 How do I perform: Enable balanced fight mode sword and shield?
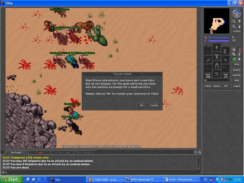(x=234, y=54)
